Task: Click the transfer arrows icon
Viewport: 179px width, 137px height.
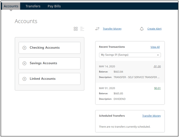Action: pyautogui.click(x=97, y=29)
